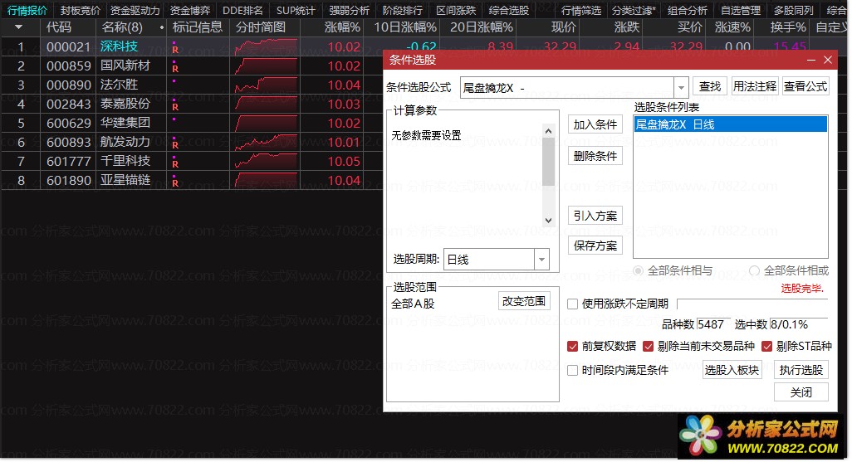
Task: Open the DDE排名 tab
Action: pos(242,10)
